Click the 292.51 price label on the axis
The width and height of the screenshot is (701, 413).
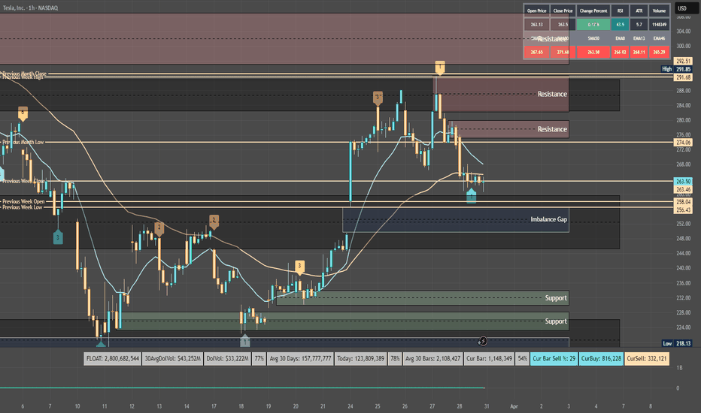click(x=683, y=61)
